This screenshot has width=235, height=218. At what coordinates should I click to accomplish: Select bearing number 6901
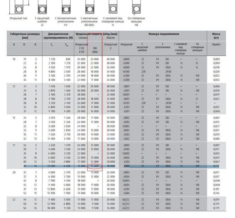coord(126,91)
